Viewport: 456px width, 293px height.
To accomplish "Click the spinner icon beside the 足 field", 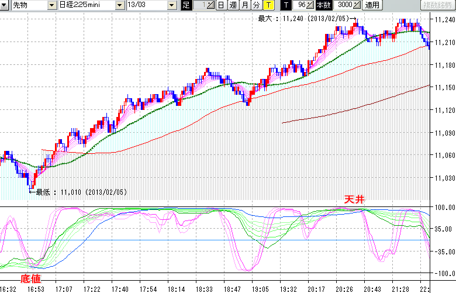I will [210, 5].
